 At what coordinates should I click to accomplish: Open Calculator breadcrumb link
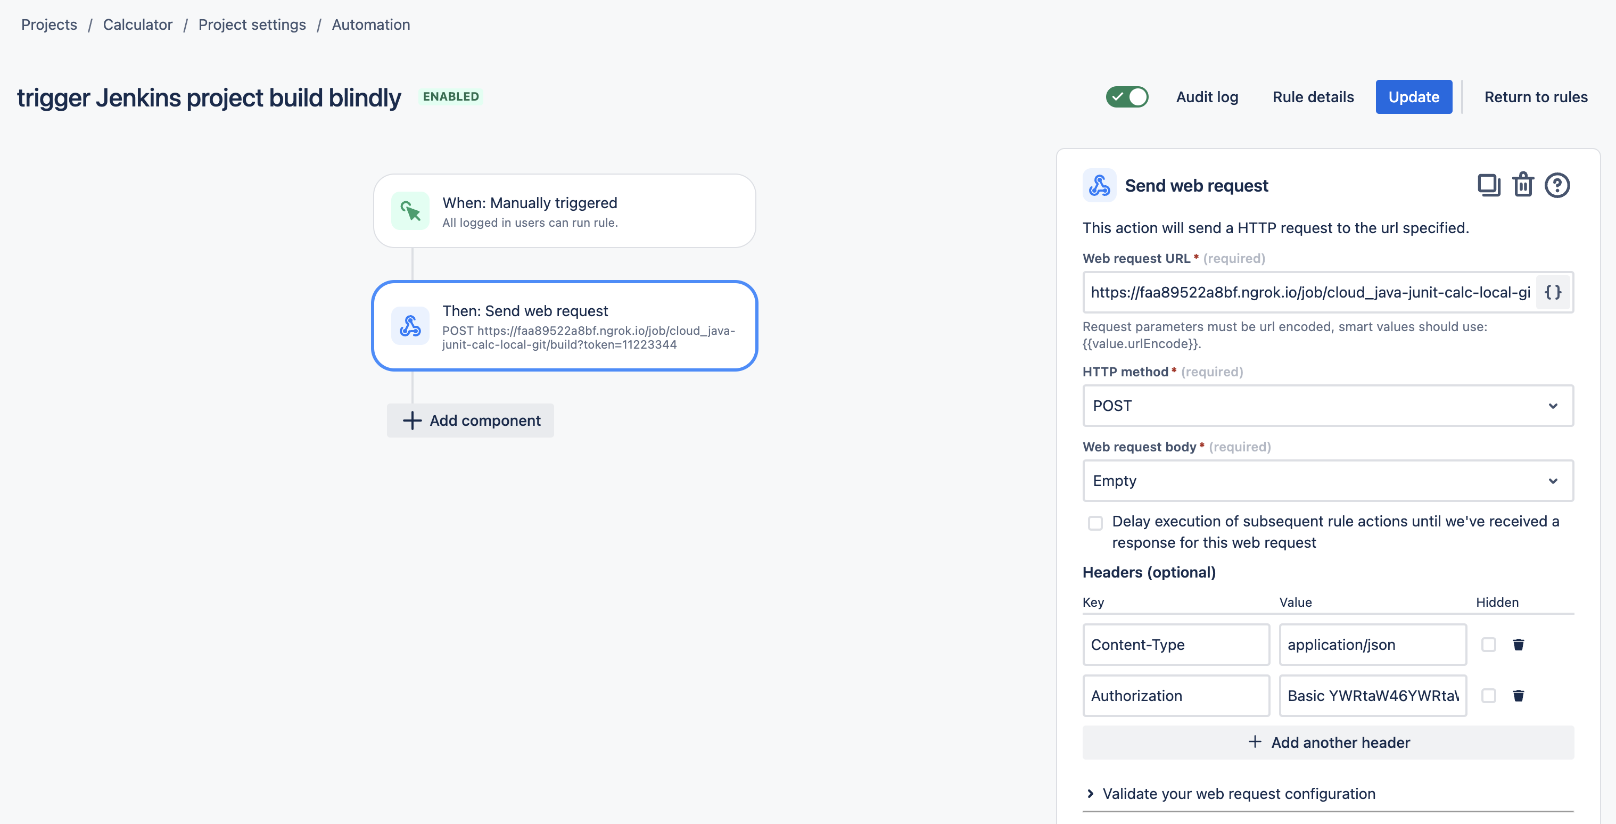[x=137, y=24]
